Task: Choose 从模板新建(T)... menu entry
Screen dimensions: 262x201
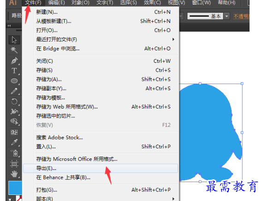Action: 101,21
